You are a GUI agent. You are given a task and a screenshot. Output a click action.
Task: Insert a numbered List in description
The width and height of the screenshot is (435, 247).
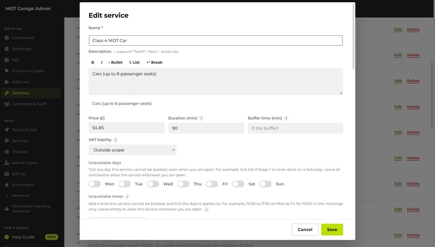click(134, 63)
